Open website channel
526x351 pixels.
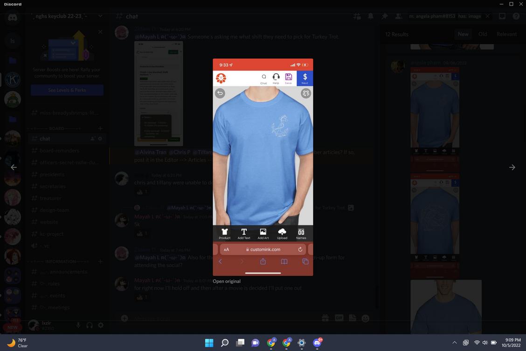click(67, 222)
